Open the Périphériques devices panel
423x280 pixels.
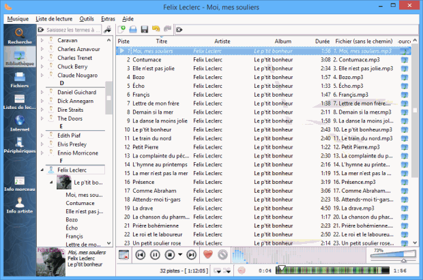tap(20, 145)
